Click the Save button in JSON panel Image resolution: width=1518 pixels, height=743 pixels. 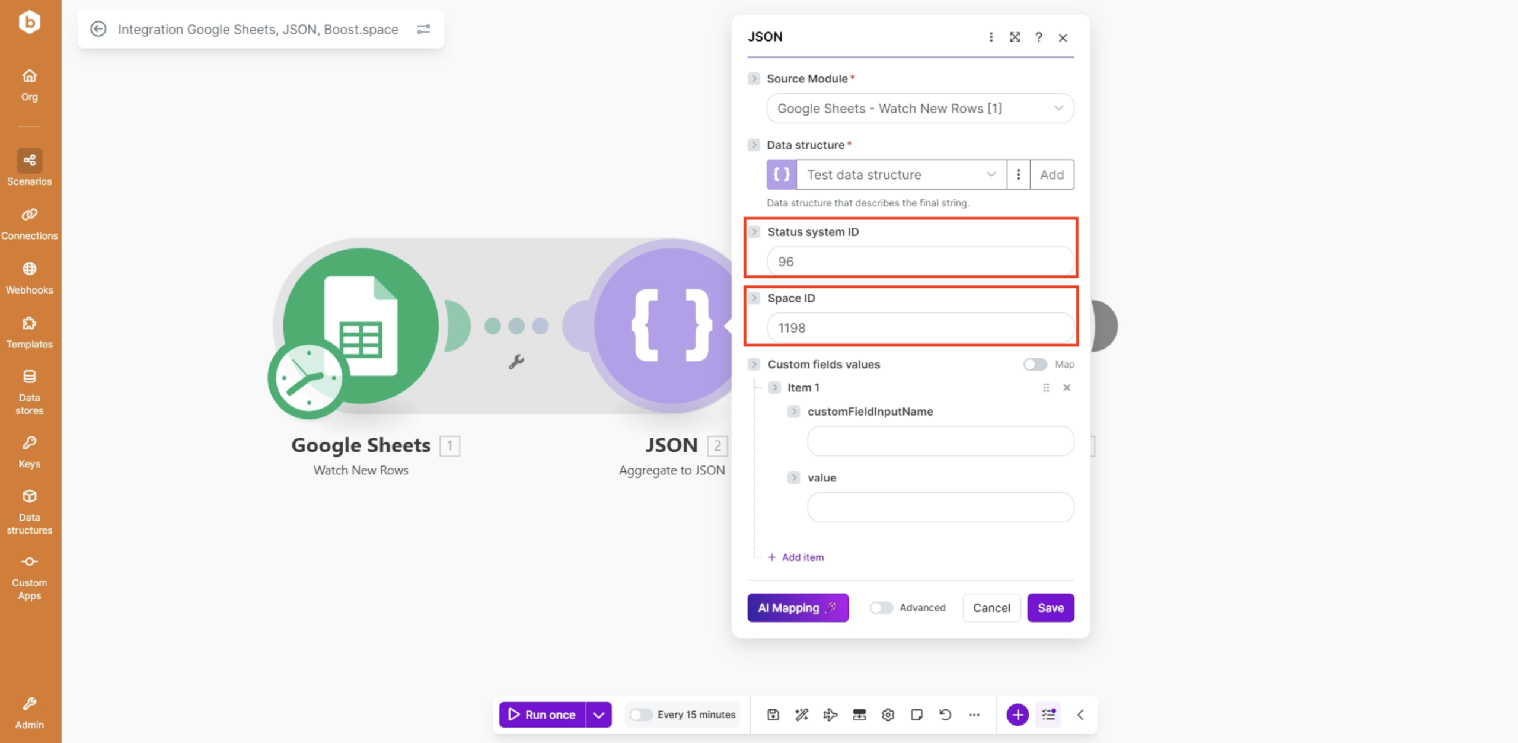[1050, 608]
